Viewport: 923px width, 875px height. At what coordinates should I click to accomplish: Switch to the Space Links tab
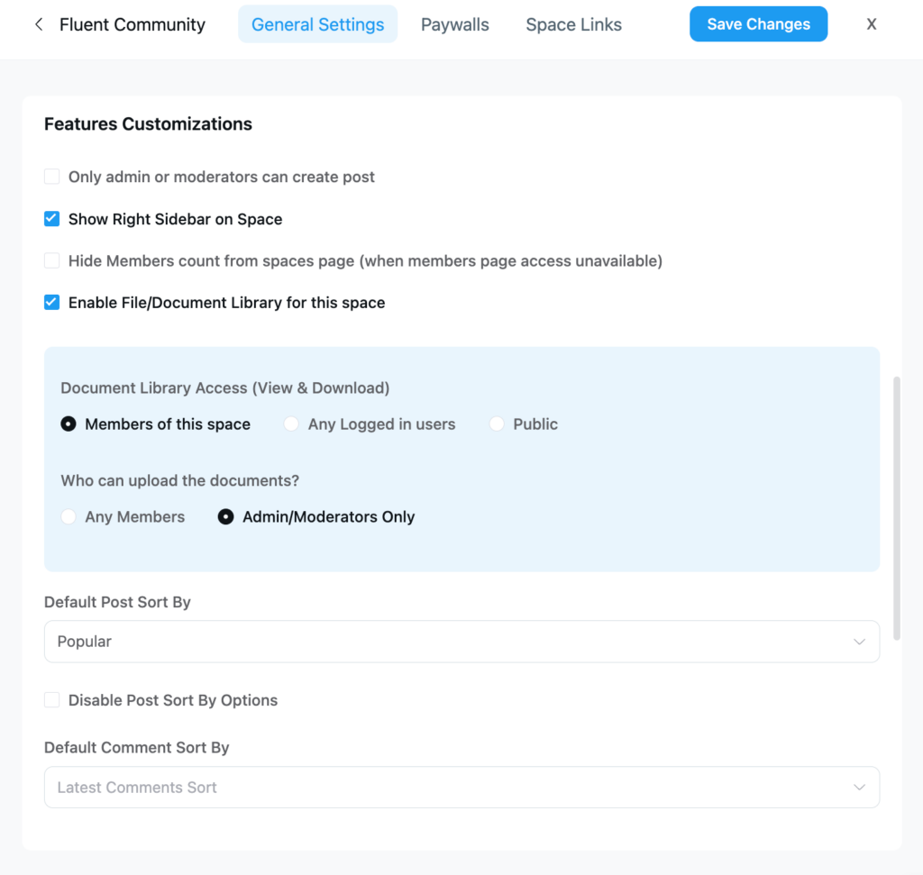573,25
